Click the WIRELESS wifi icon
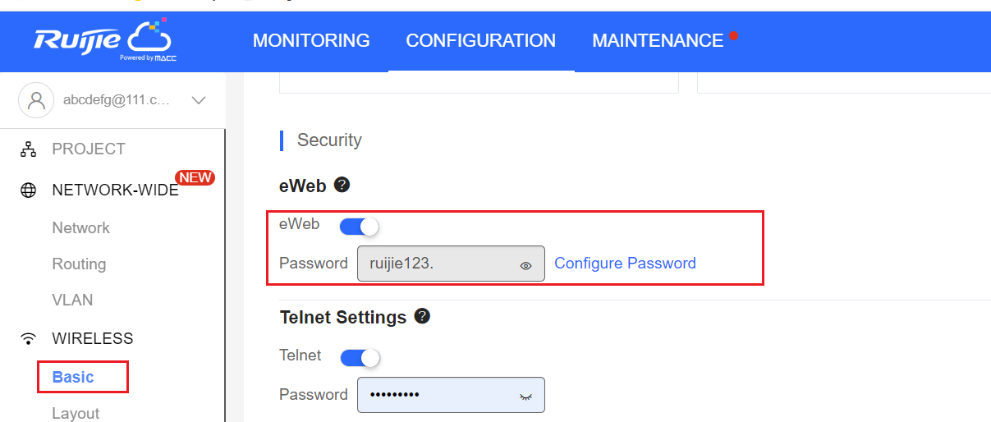991x422 pixels. [29, 338]
